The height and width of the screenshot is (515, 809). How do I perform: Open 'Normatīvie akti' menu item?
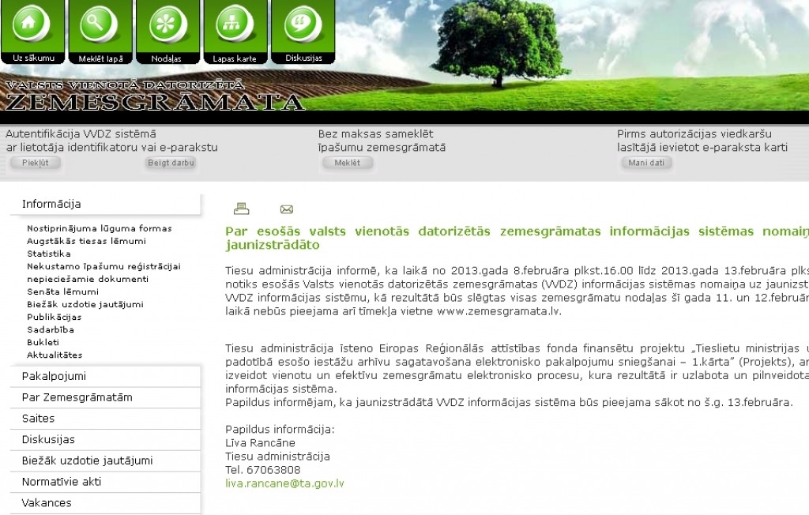tap(62, 482)
